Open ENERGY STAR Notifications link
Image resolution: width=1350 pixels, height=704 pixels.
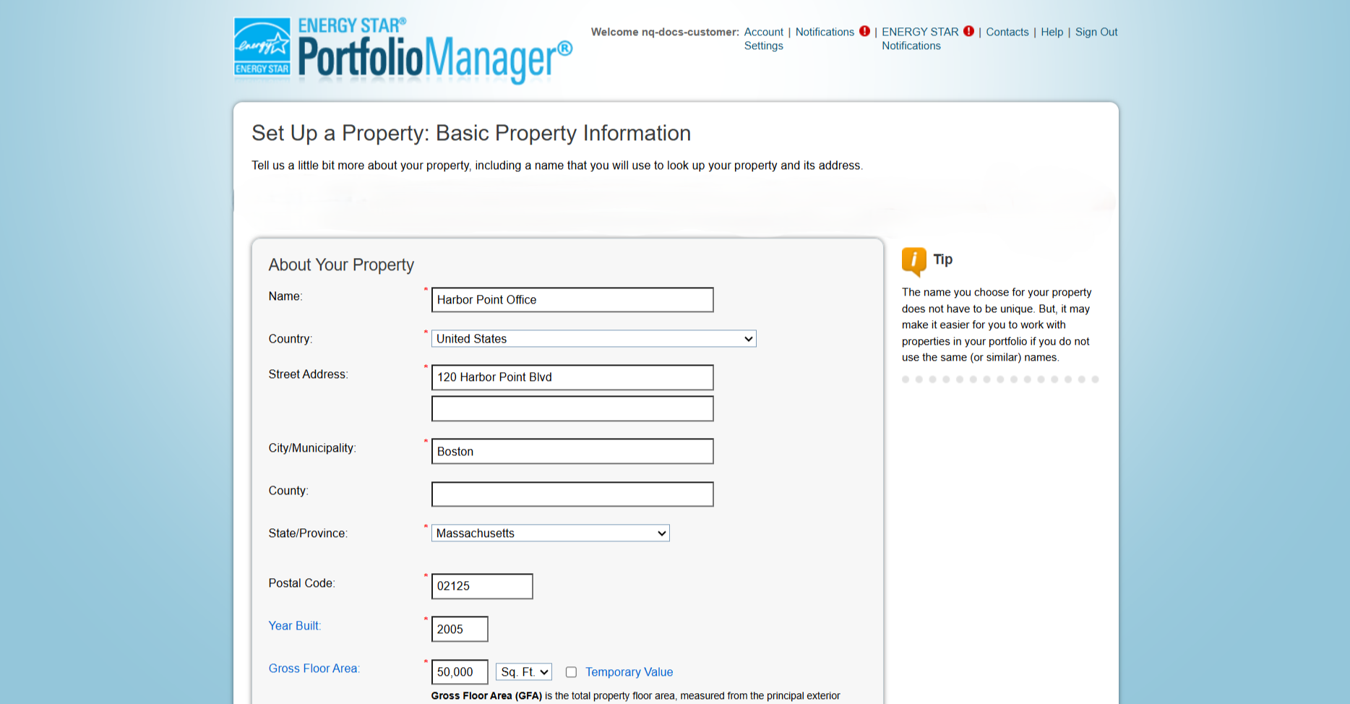919,38
